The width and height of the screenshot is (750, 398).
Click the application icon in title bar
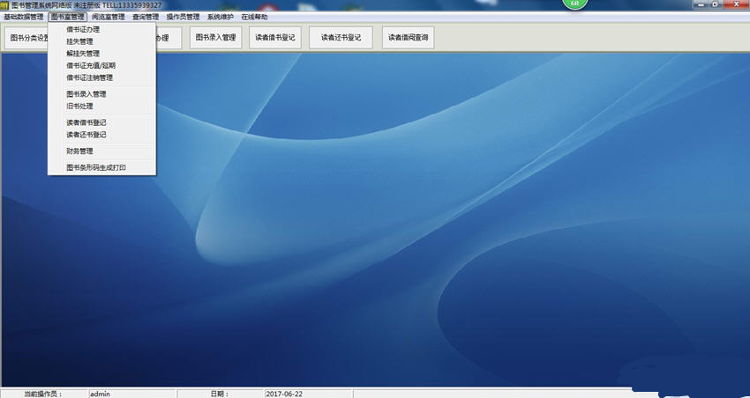pos(4,5)
